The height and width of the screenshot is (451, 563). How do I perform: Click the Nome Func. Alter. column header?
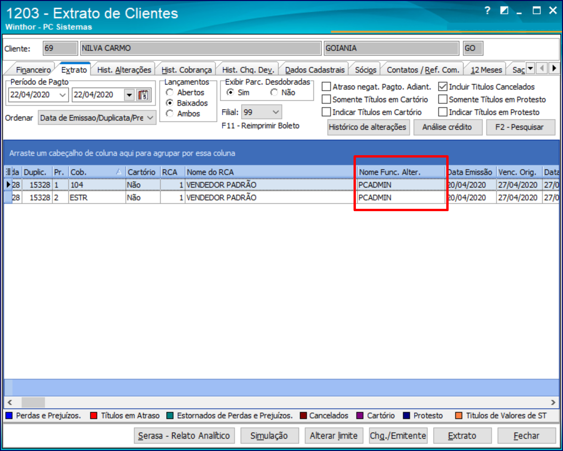click(402, 172)
